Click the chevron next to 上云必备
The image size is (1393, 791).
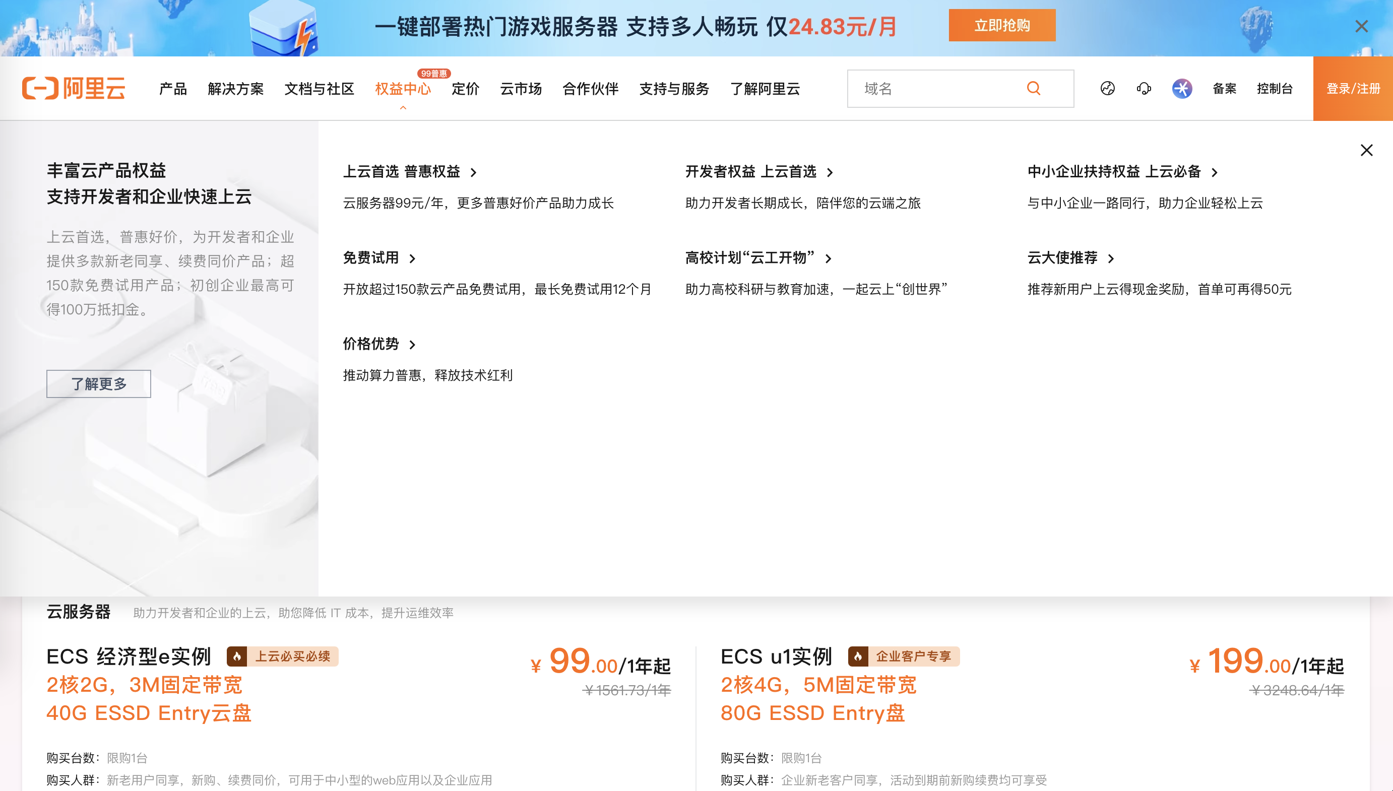[1214, 173]
